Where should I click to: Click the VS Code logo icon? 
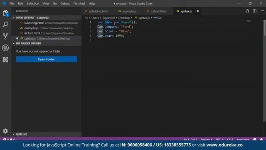[x=4, y=3]
